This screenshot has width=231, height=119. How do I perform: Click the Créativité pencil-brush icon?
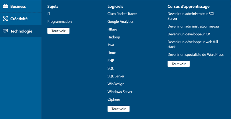click(5, 19)
